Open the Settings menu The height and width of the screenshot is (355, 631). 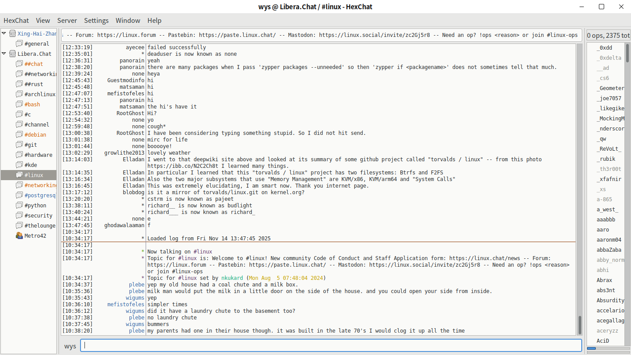[x=96, y=21]
